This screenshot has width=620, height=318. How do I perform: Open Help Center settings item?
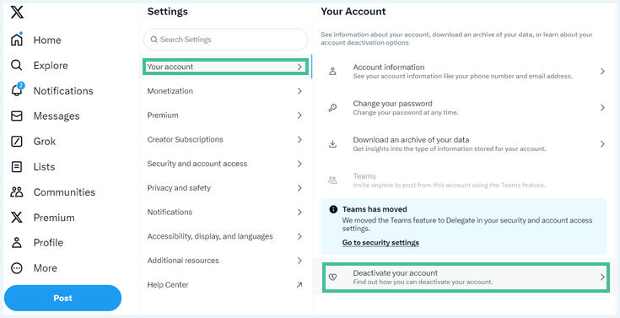pyautogui.click(x=225, y=285)
